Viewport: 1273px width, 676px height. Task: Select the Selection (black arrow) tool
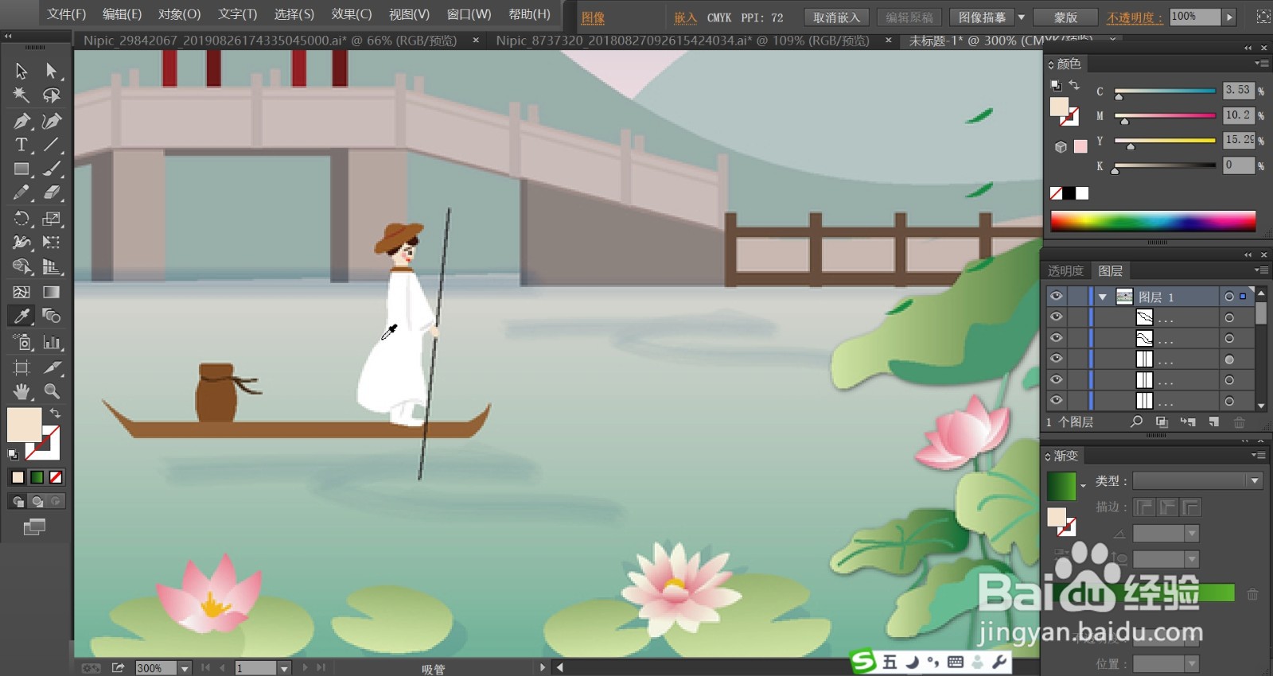(21, 71)
